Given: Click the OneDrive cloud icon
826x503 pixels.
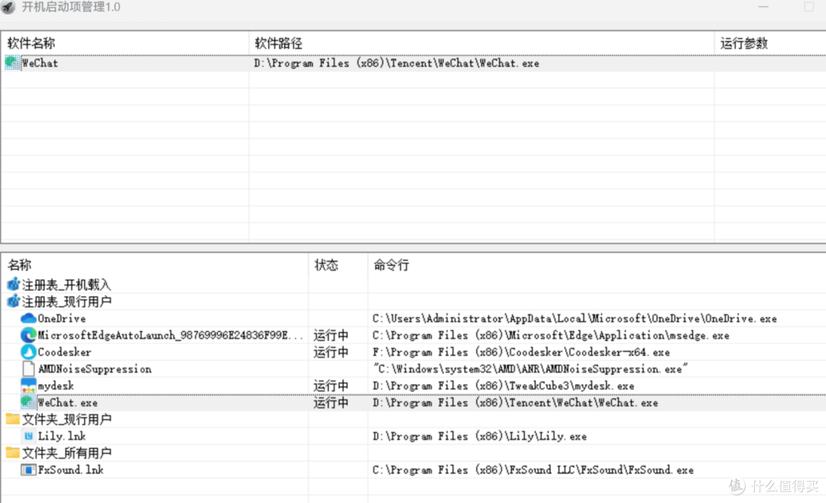Looking at the screenshot, I should click(28, 318).
